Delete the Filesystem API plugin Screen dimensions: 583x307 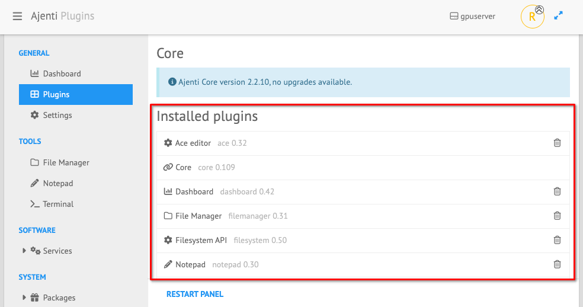pos(557,240)
